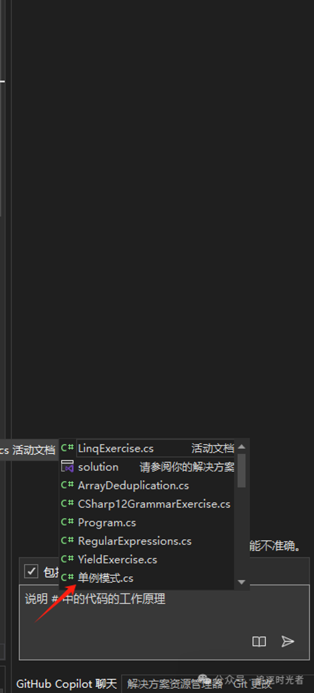This screenshot has height=693, width=314.
Task: Open the prompt book icon in chat box
Action: click(x=259, y=641)
